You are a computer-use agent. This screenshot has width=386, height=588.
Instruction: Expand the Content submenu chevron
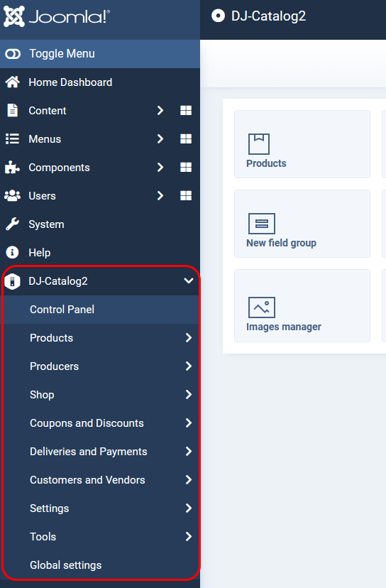point(160,110)
